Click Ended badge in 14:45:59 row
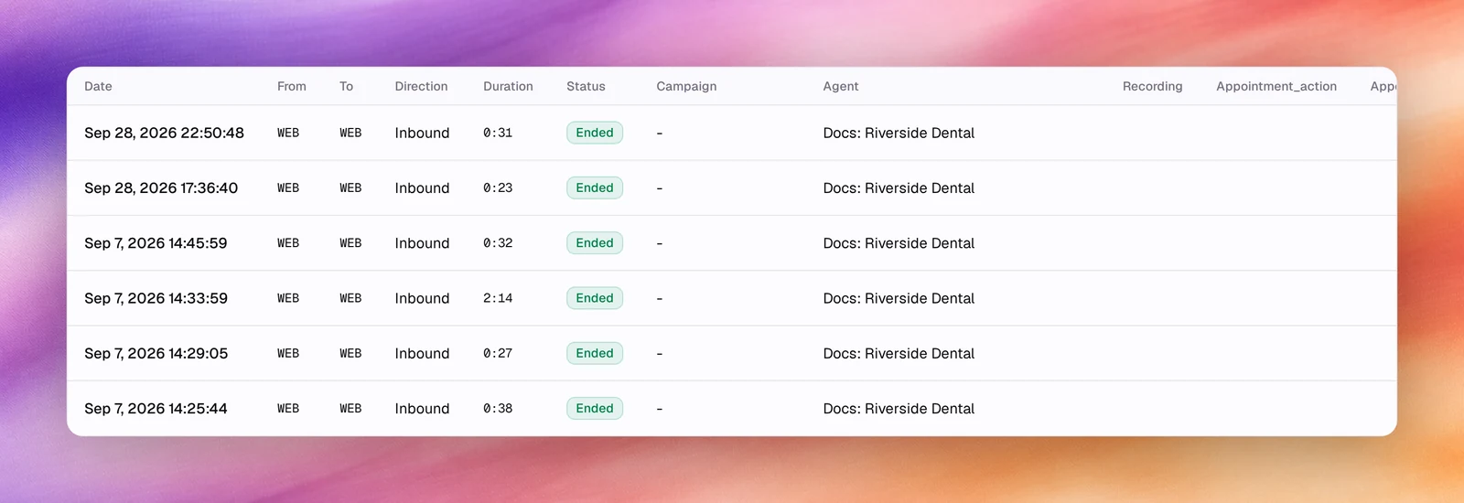 coord(595,243)
